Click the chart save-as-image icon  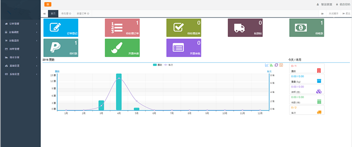pyautogui.click(x=281, y=65)
